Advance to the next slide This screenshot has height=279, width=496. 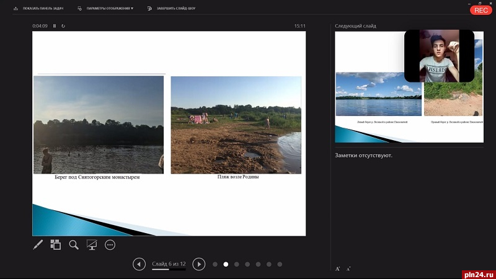(x=198, y=264)
